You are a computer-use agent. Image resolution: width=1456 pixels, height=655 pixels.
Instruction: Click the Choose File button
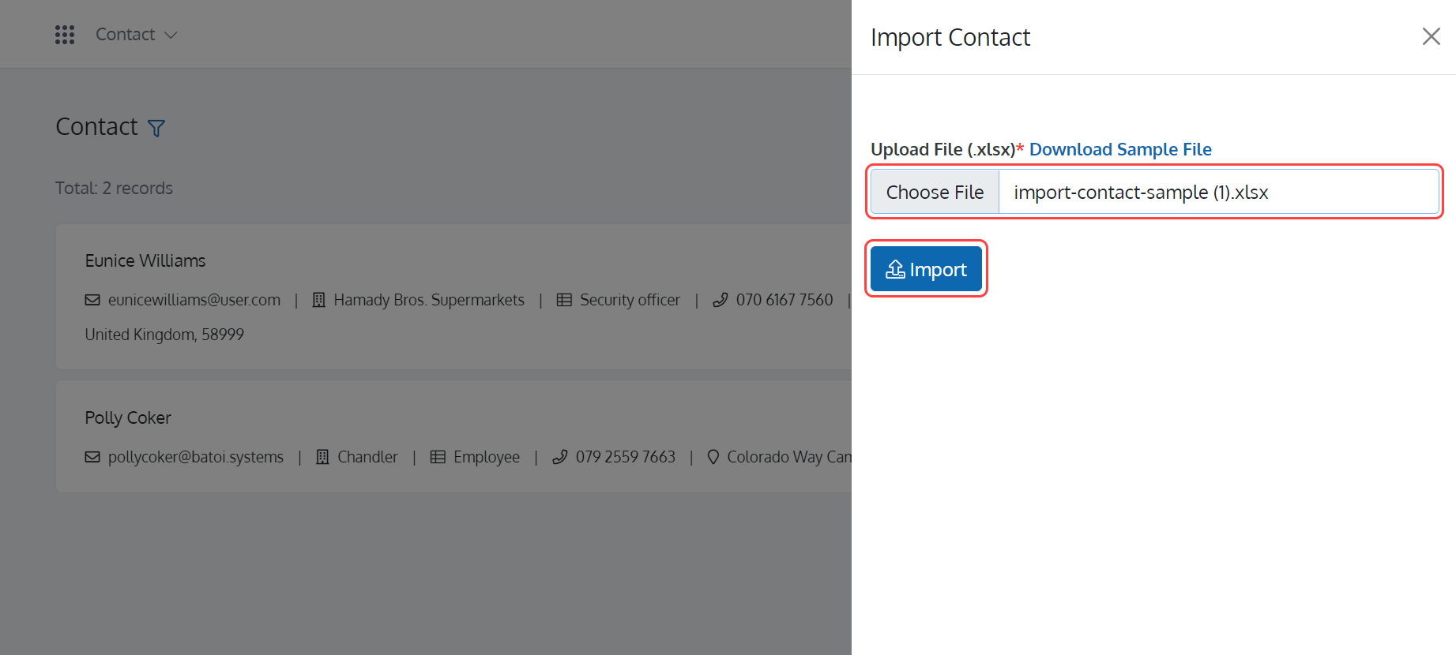(x=935, y=192)
